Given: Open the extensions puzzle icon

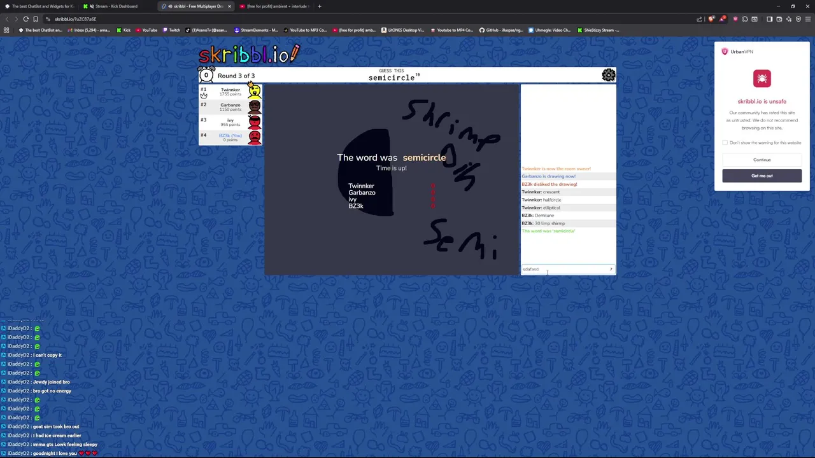Looking at the screenshot, I should tap(745, 19).
